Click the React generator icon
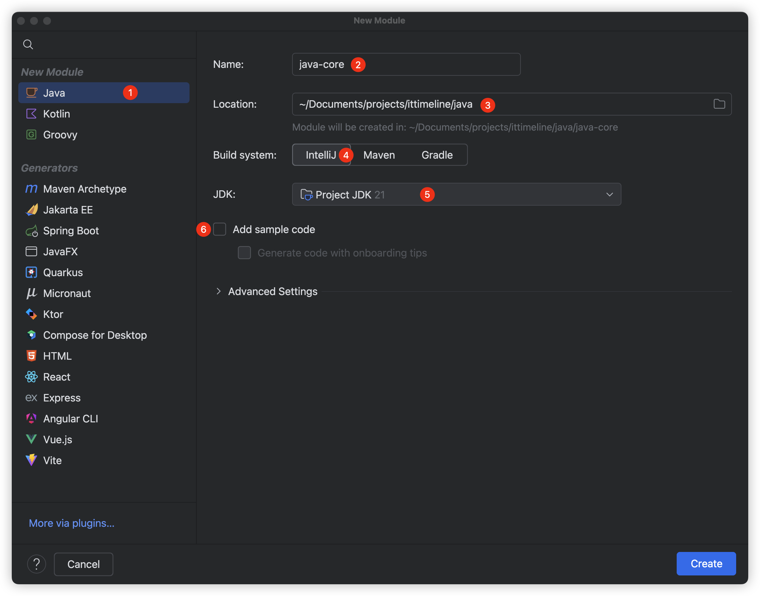 click(x=31, y=377)
